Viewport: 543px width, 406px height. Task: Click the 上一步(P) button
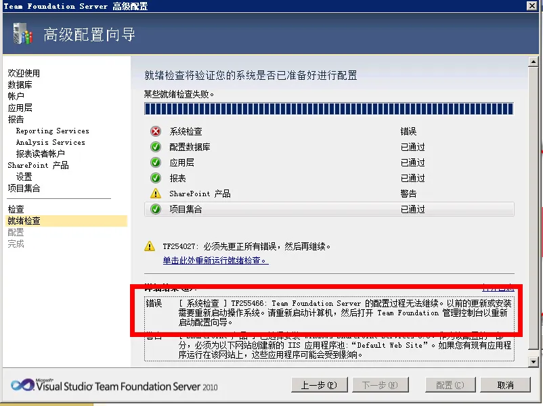pos(320,385)
